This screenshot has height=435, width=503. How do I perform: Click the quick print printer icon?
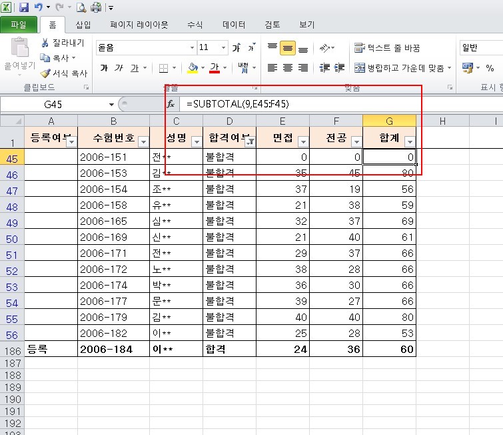coord(96,7)
